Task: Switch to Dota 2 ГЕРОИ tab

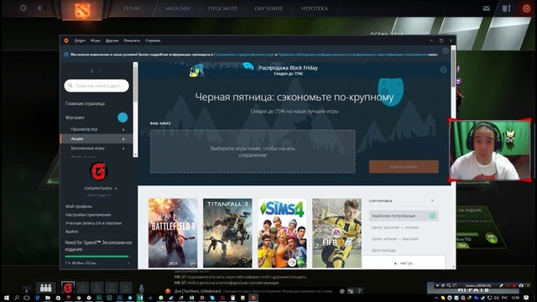Action: 132,8
